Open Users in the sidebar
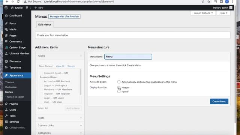The width and height of the screenshot is (240, 135). point(13,110)
